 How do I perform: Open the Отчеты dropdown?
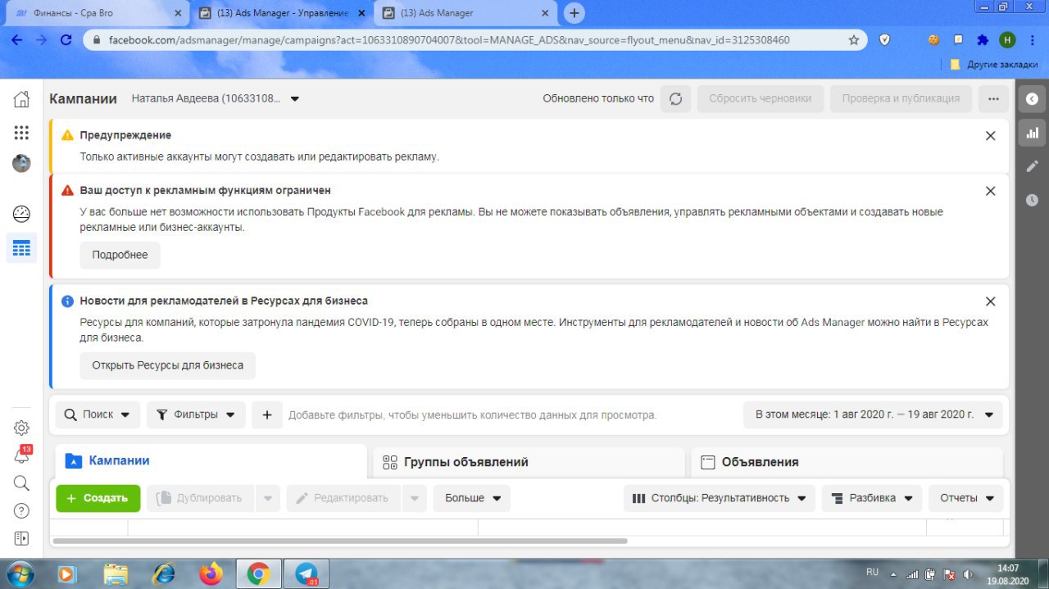[966, 498]
